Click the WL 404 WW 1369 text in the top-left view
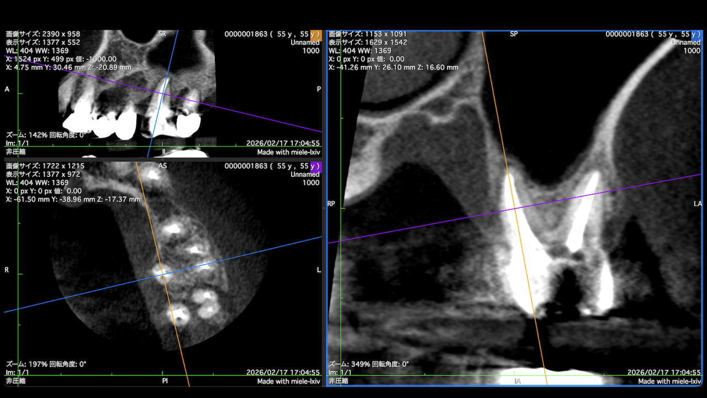 (37, 51)
